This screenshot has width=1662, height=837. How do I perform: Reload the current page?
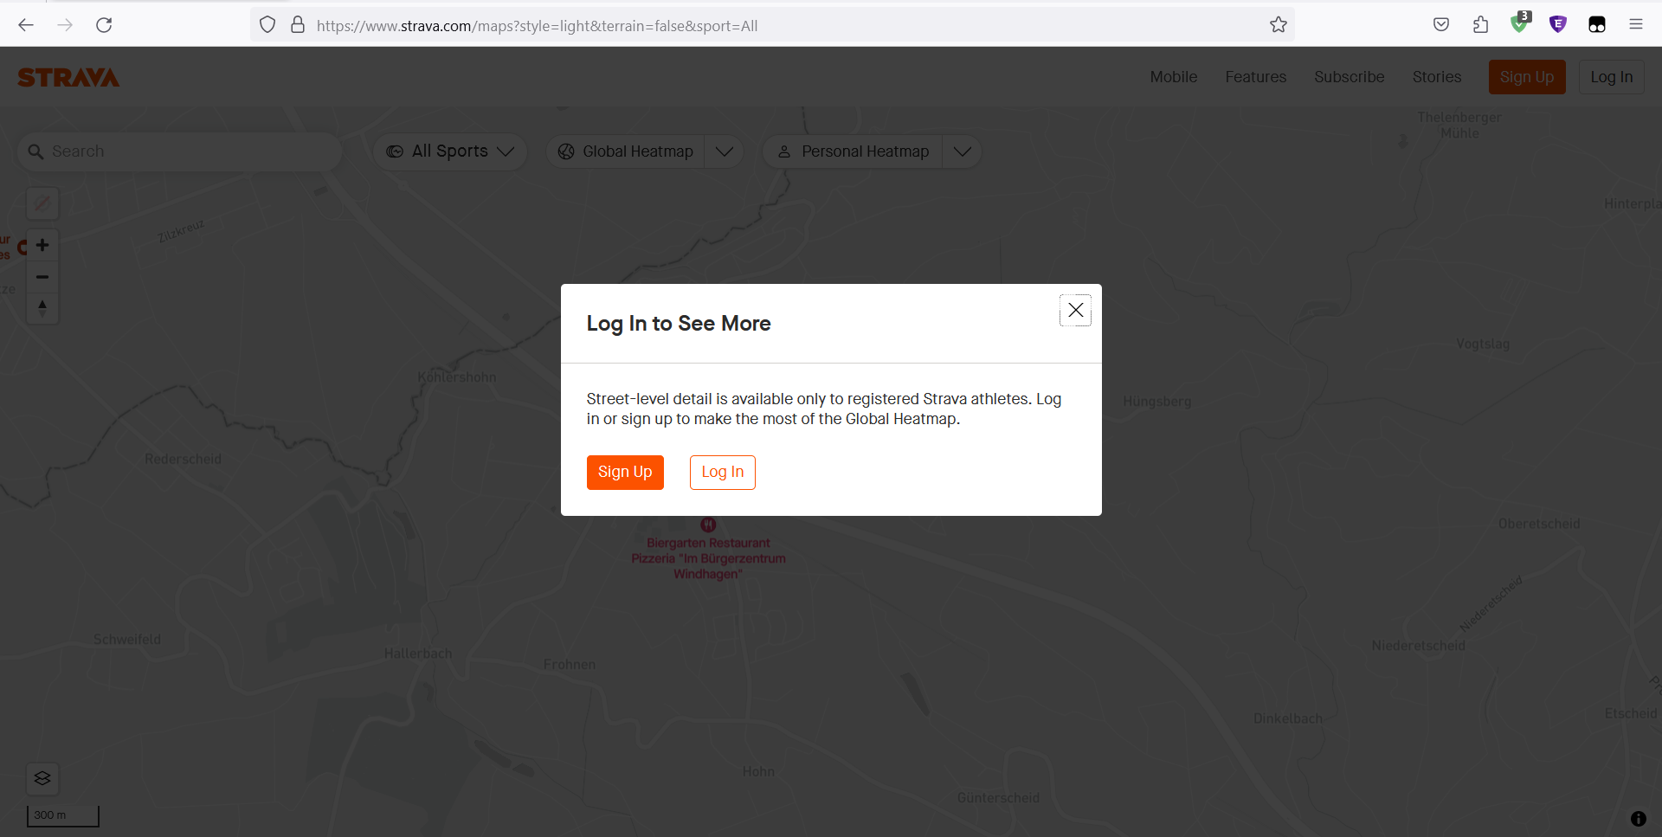[104, 25]
